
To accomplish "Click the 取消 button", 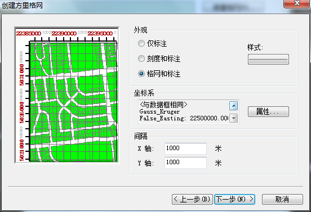I will pos(282,199).
